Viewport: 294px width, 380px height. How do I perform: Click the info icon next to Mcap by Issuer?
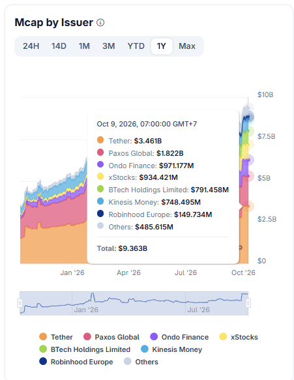tap(100, 23)
